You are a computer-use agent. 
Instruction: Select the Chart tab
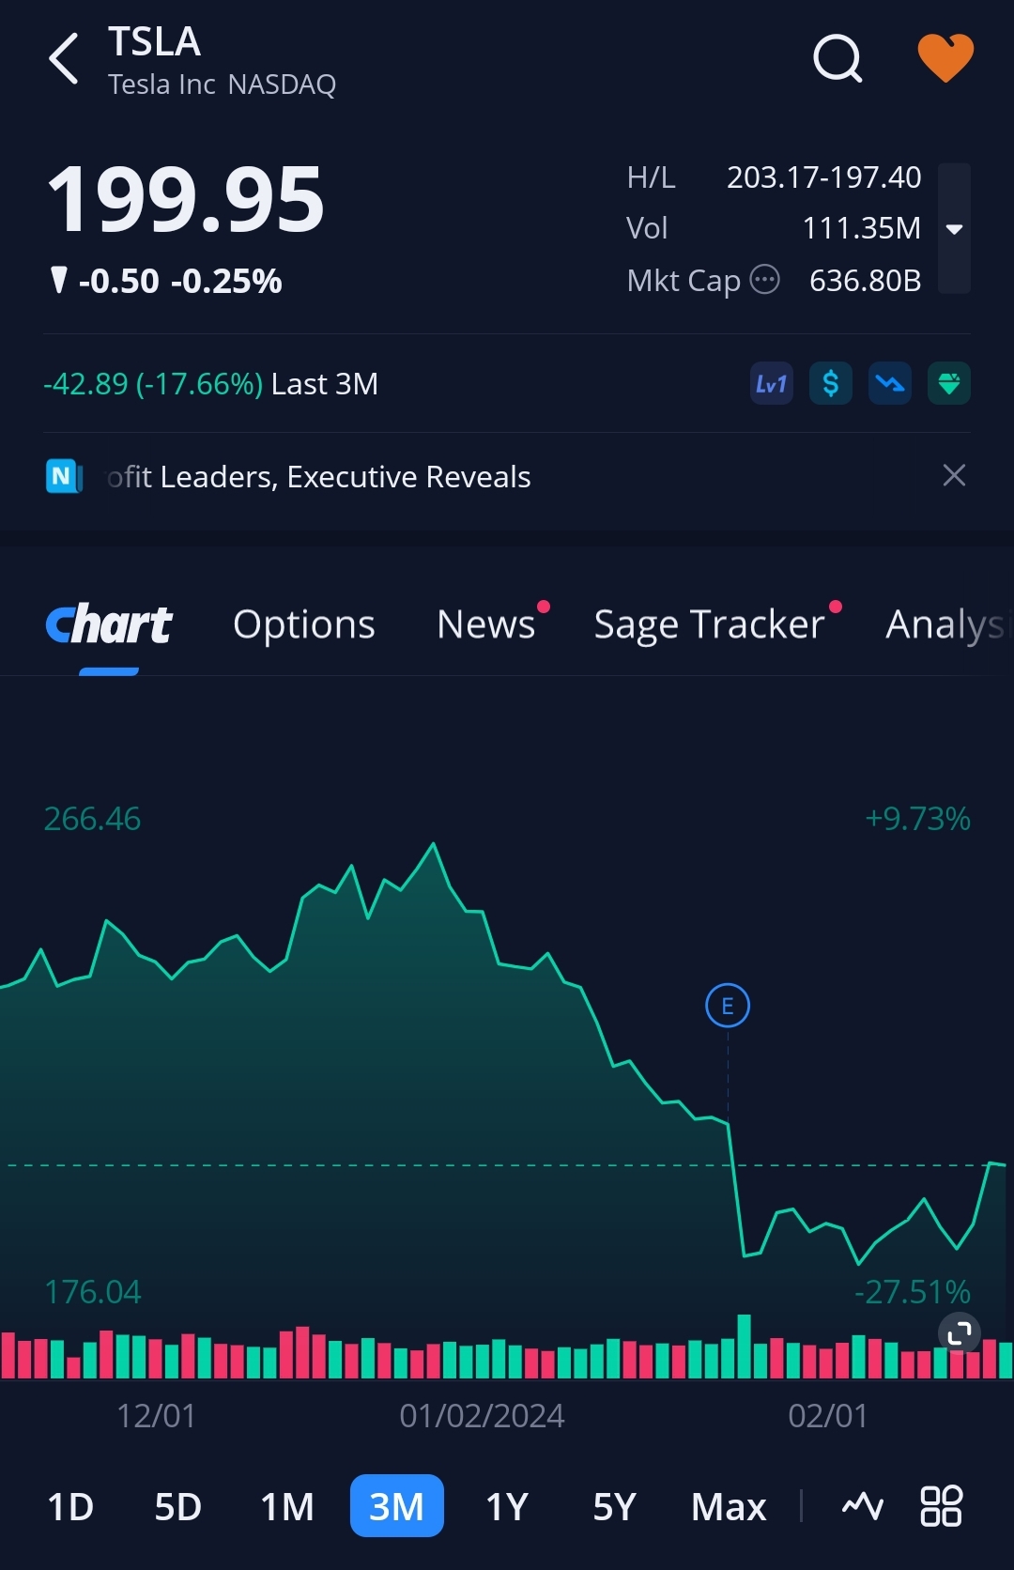coord(109,624)
